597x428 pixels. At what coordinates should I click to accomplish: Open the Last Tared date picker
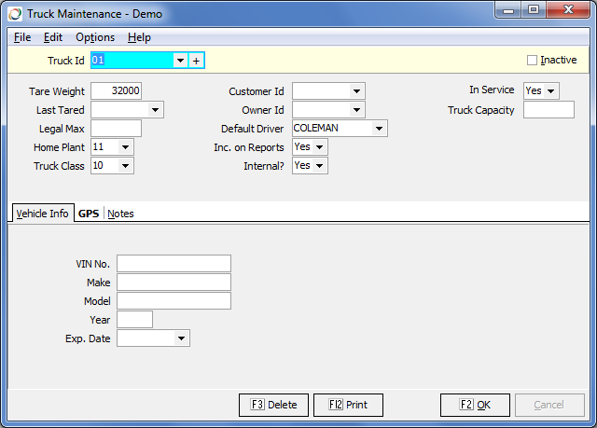point(155,110)
